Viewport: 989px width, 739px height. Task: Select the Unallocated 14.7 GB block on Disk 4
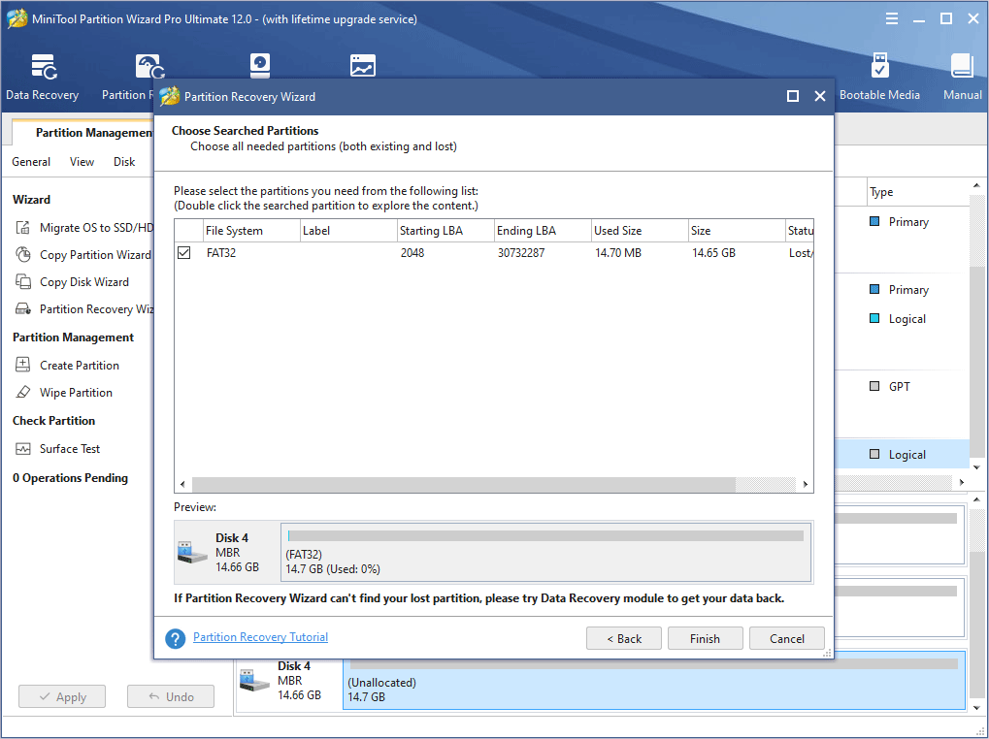coord(654,681)
